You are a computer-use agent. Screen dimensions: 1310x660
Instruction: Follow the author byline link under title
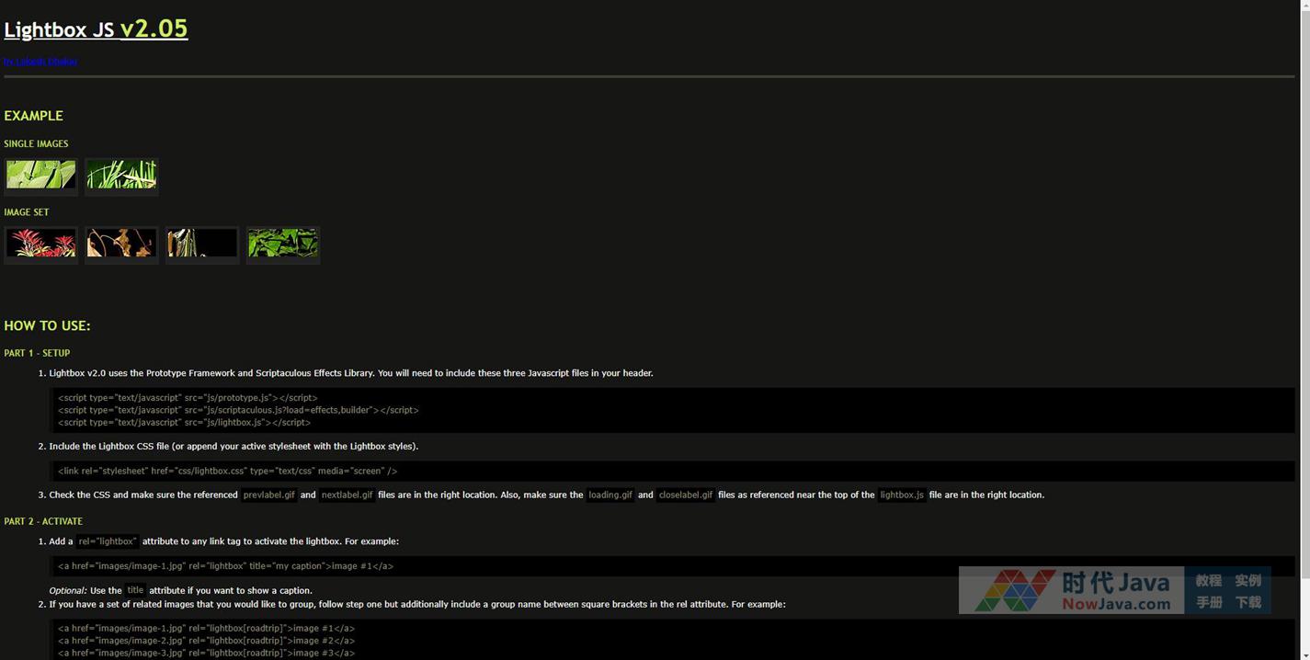pos(40,62)
